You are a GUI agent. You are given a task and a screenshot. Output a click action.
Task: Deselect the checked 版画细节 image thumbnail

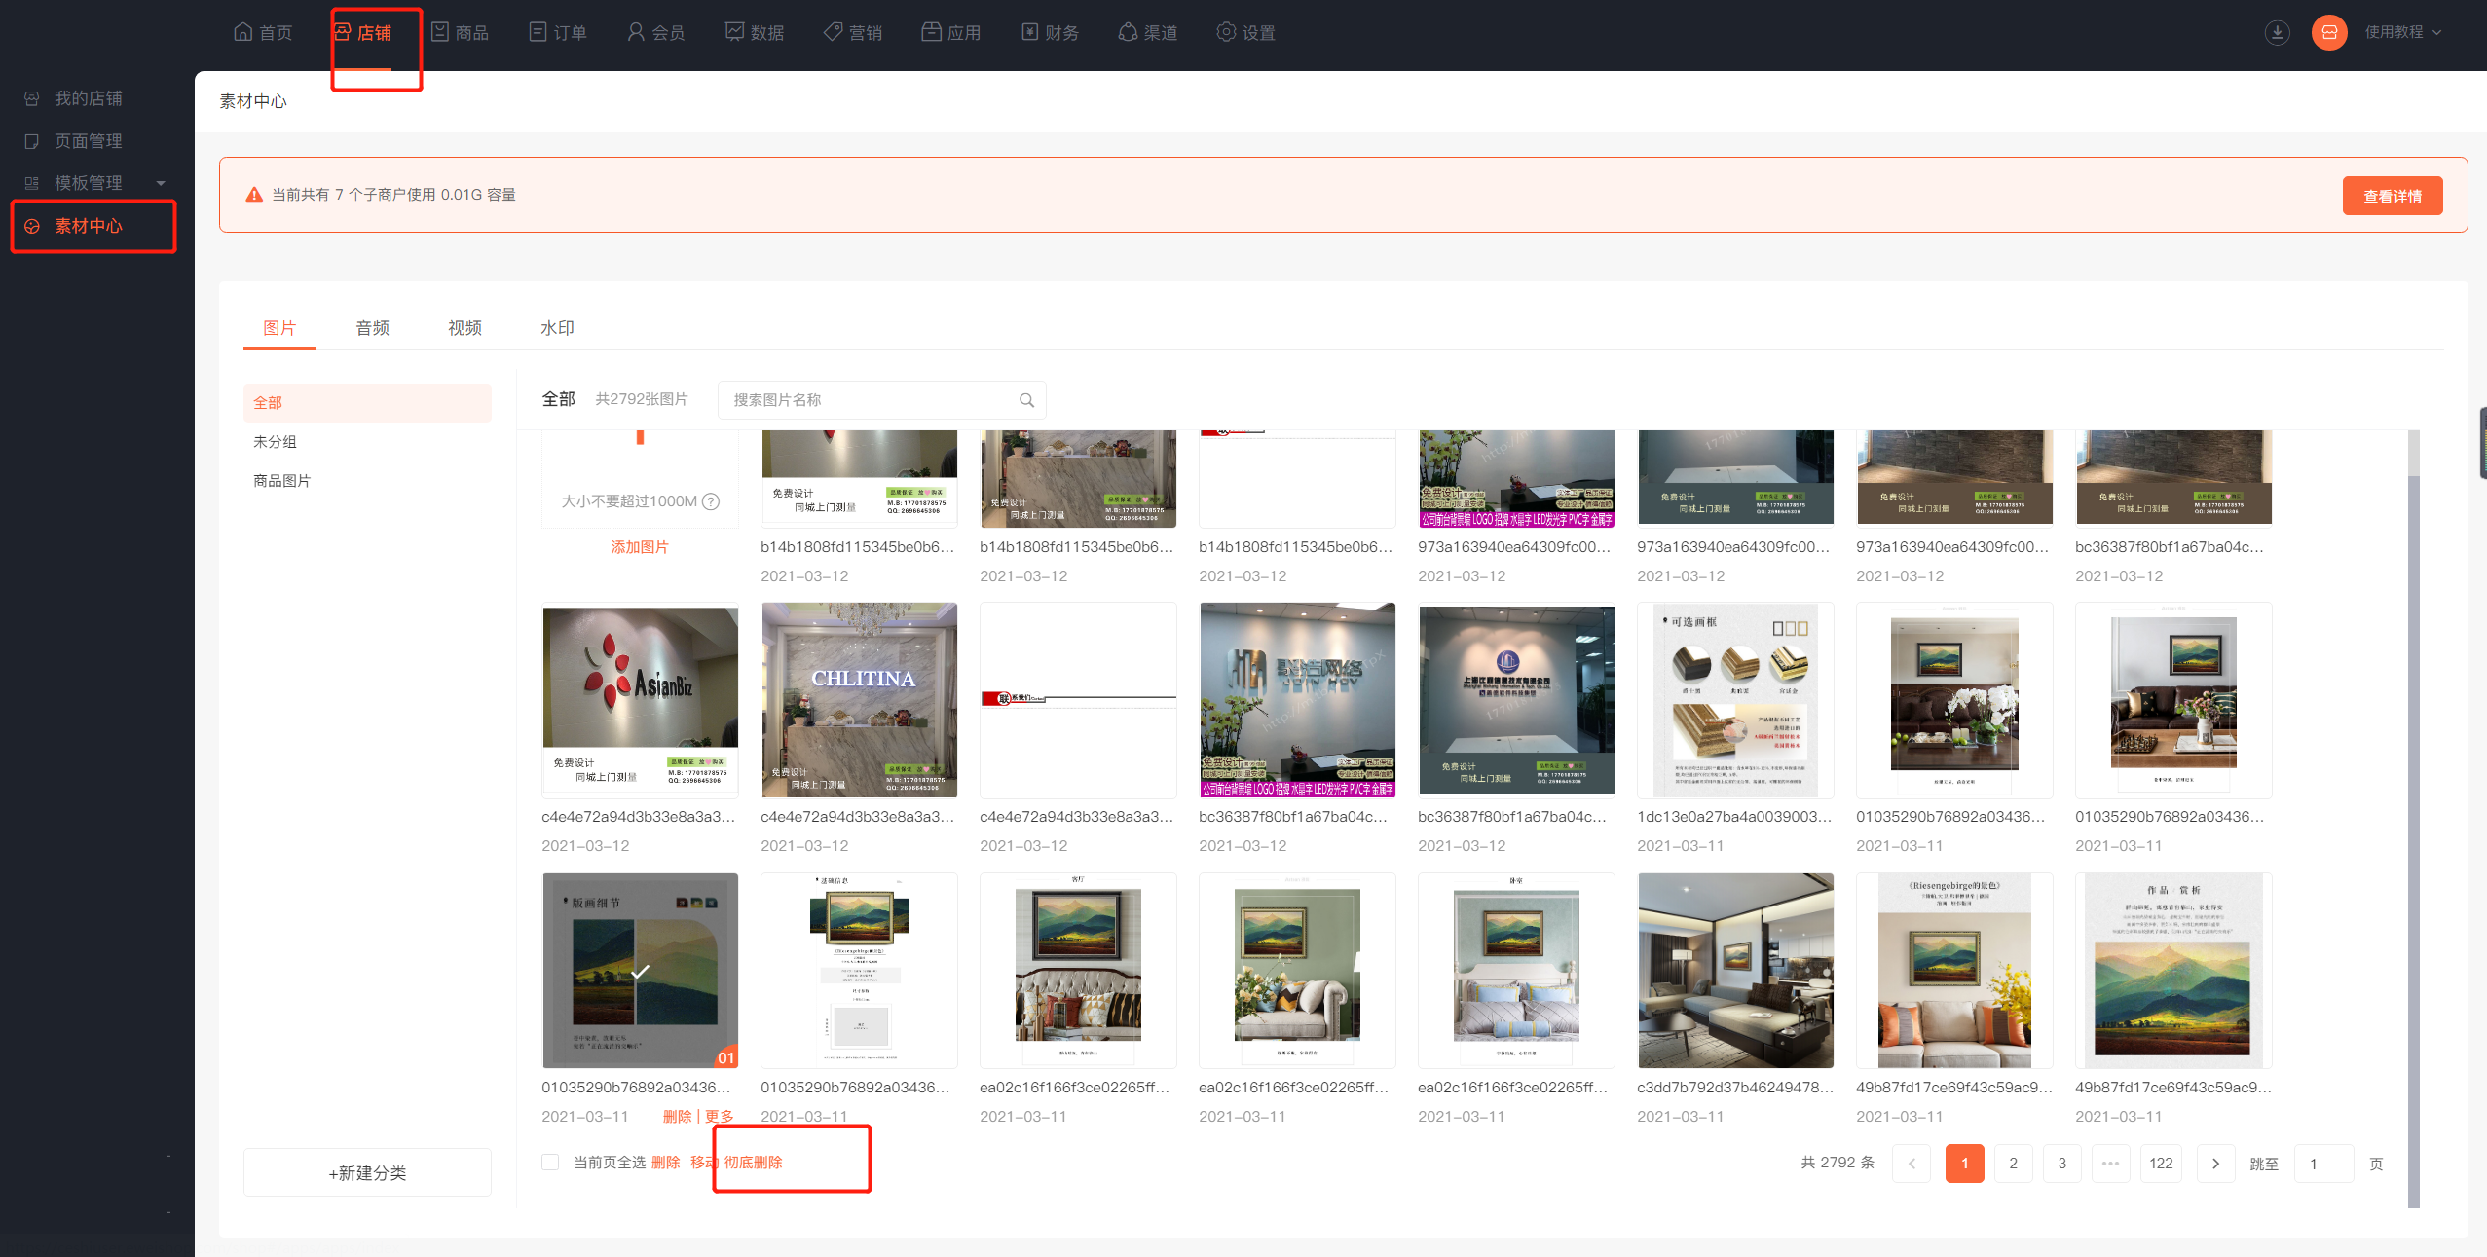coord(640,971)
